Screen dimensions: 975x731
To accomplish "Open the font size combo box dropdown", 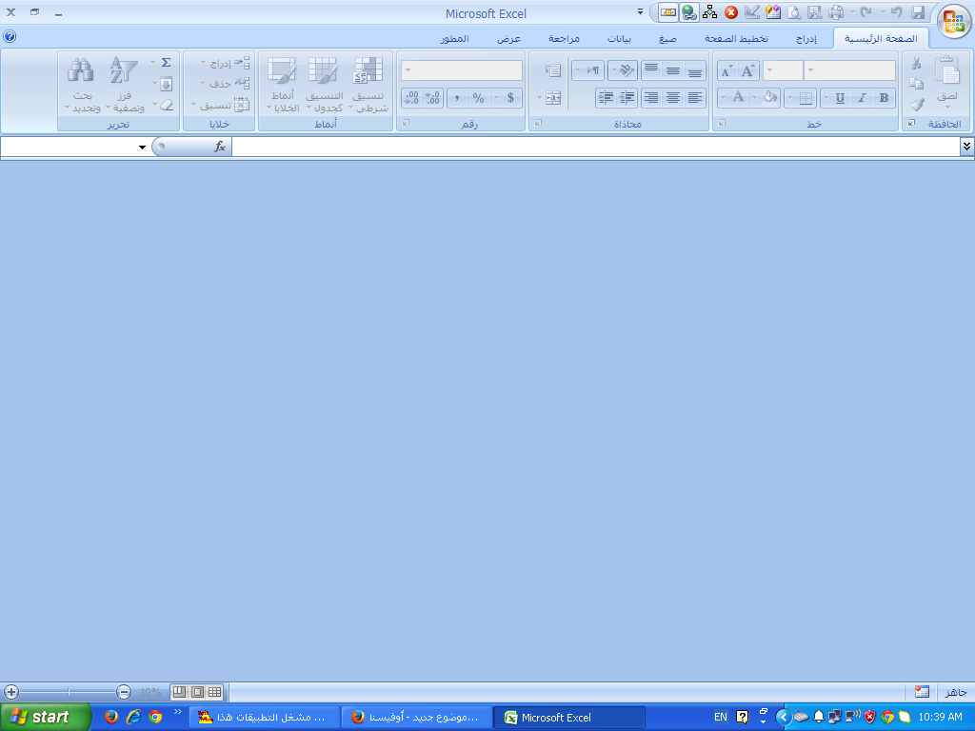I will click(769, 70).
